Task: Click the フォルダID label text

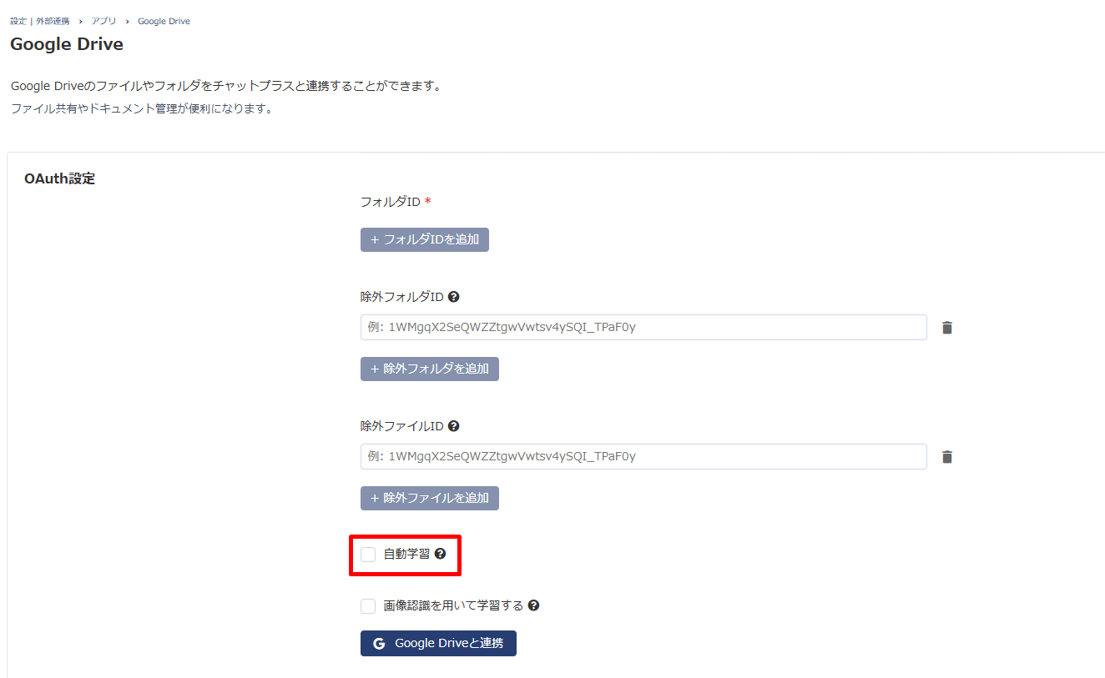Action: click(391, 202)
